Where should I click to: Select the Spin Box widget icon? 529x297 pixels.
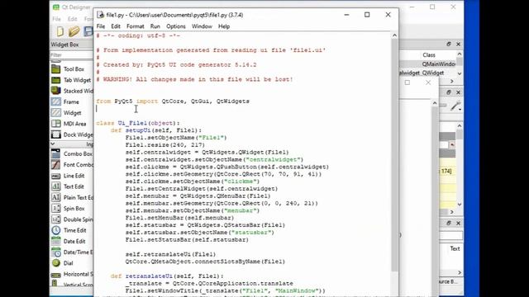[56, 209]
